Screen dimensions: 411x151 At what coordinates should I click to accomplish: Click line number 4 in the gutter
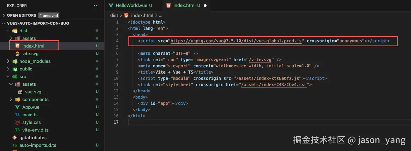[118, 41]
